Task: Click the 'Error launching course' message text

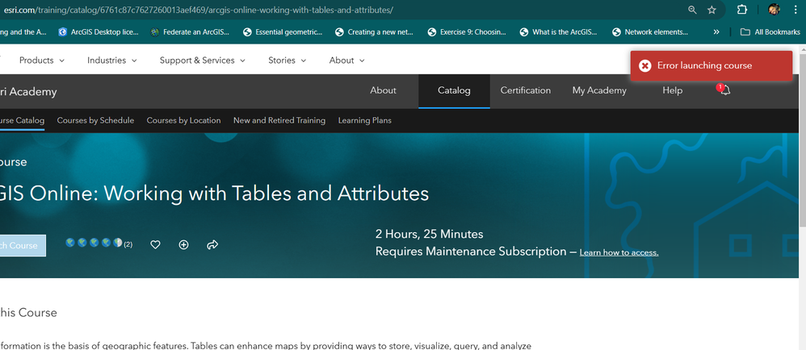Action: [704, 65]
